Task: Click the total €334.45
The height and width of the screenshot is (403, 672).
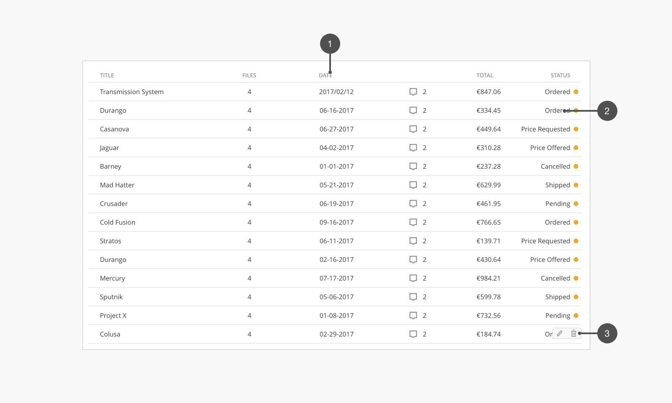Action: coord(488,110)
